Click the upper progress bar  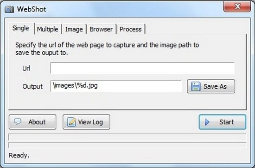pyautogui.click(x=127, y=137)
